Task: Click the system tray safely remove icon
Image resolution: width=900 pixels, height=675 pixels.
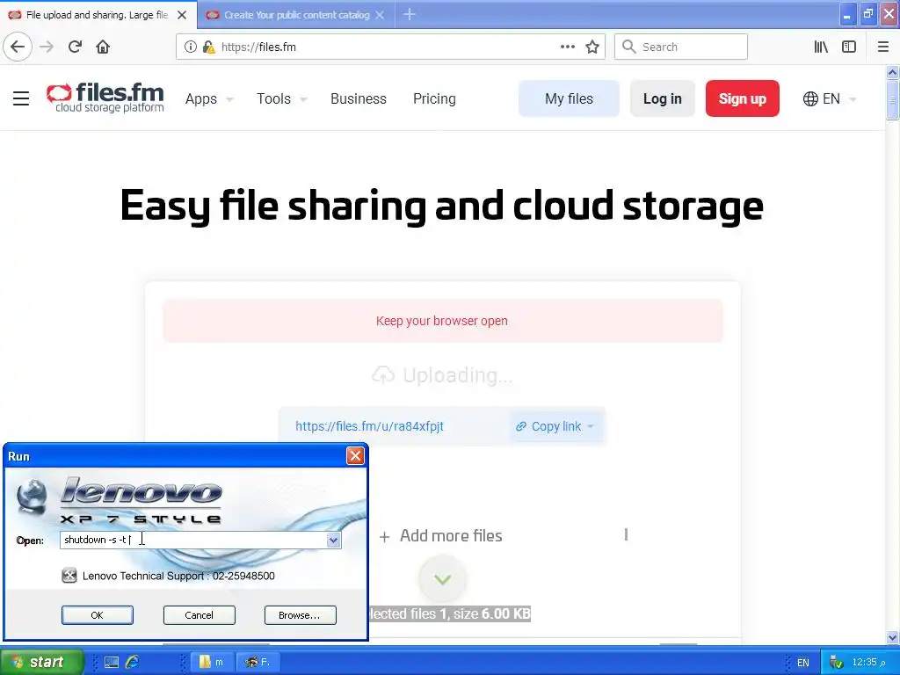Action: click(x=837, y=663)
